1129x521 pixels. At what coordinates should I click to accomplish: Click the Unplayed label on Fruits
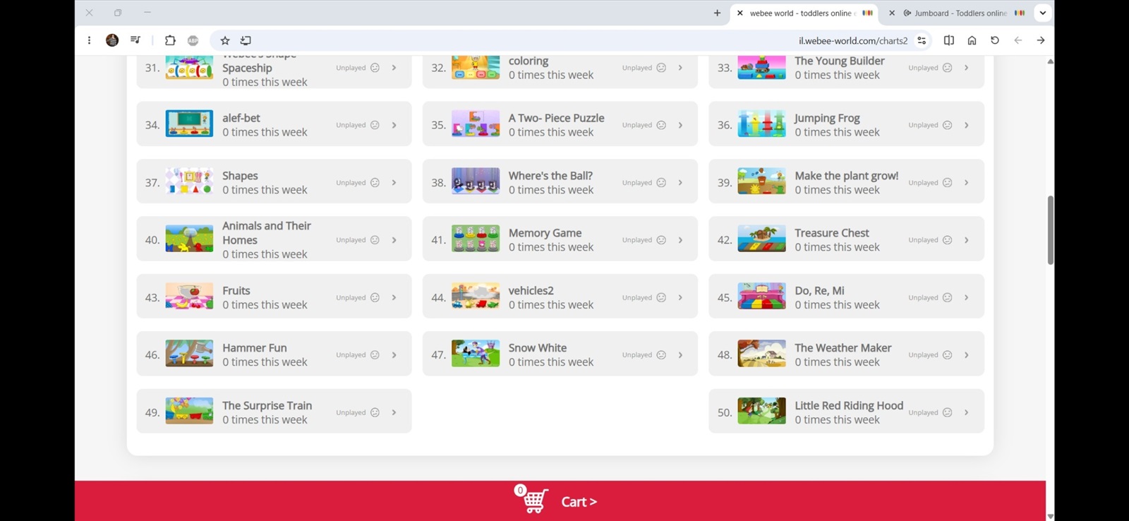351,298
